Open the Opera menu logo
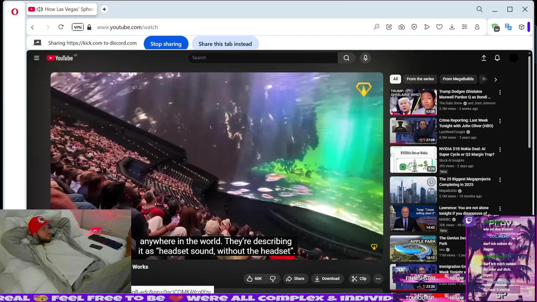The height and width of the screenshot is (302, 537). pos(15,12)
